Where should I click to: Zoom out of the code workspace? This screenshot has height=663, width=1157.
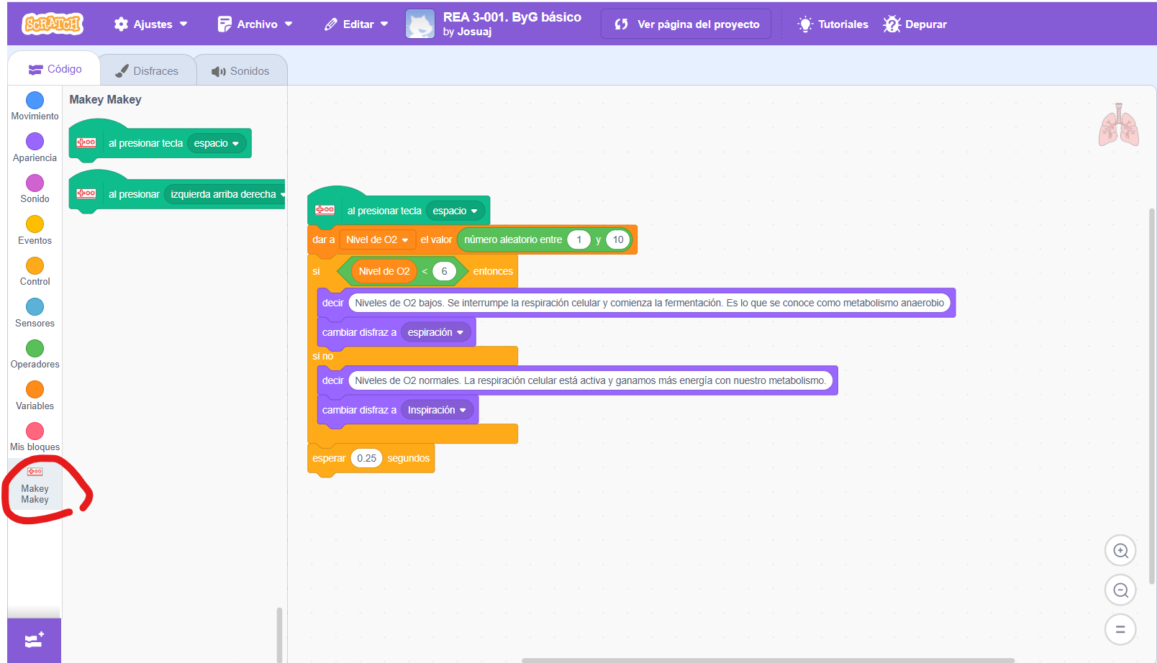click(x=1120, y=590)
